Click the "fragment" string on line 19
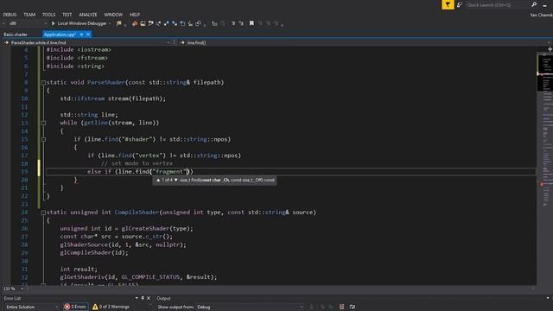The image size is (553, 311). 169,172
